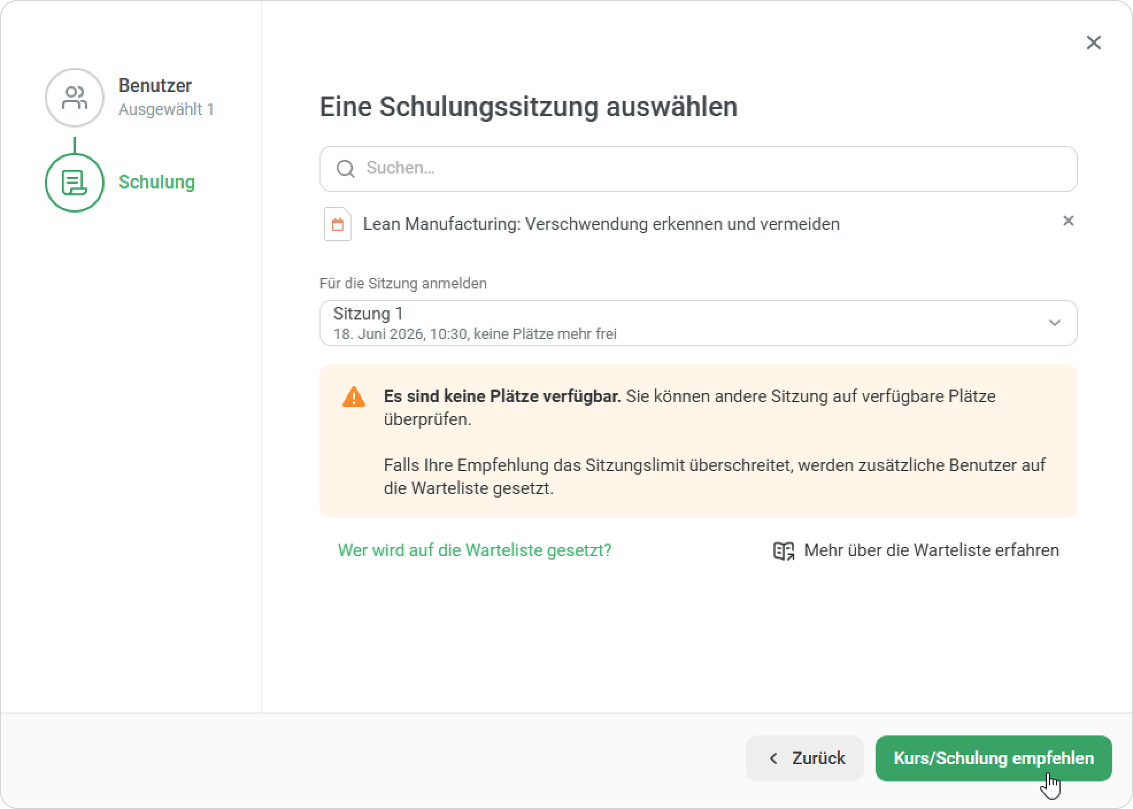Click the orange warning triangle icon
This screenshot has height=809, width=1133.
(353, 397)
